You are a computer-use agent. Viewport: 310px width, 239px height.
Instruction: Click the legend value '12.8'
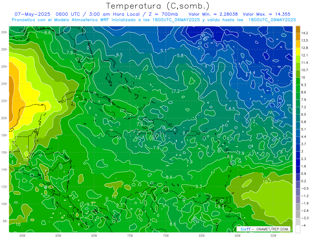(305, 48)
